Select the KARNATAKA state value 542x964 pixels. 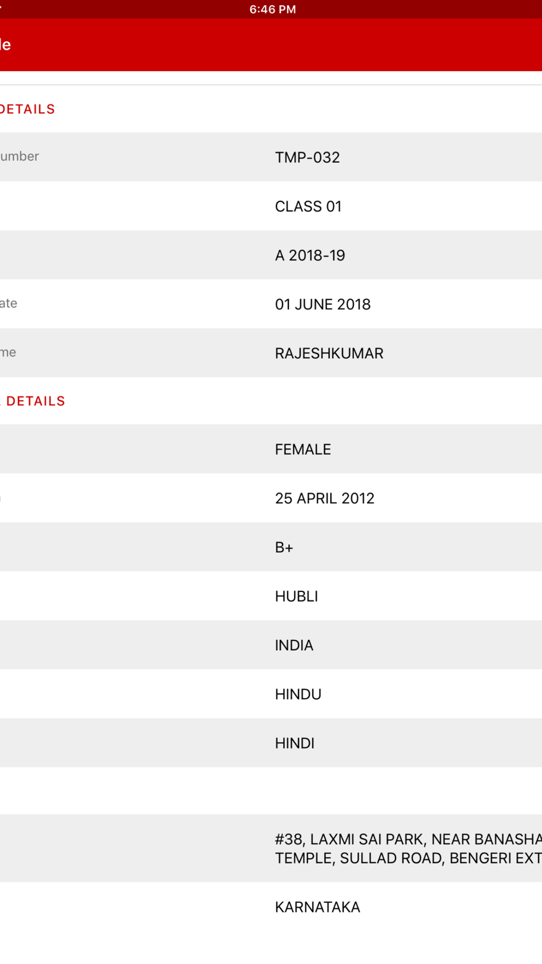[317, 907]
